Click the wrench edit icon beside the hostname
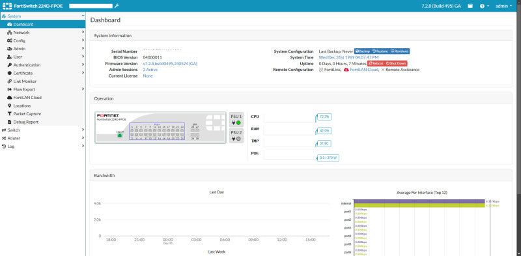 117,6
